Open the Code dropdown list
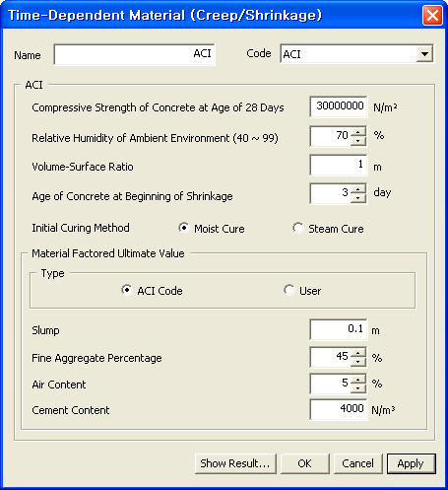 point(424,54)
